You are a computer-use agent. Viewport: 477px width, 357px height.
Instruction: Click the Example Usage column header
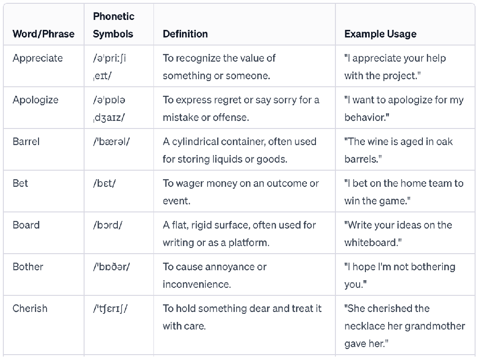[x=380, y=34]
